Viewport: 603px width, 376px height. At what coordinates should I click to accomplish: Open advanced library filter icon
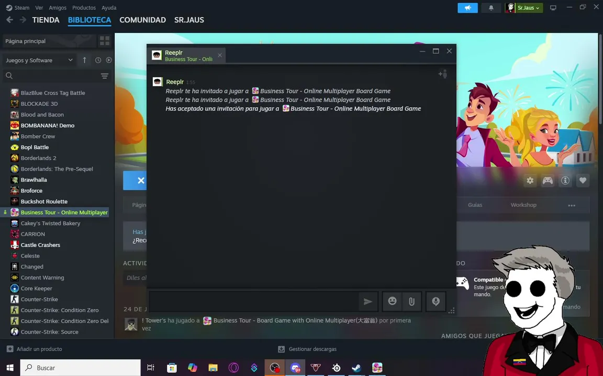pos(105,76)
